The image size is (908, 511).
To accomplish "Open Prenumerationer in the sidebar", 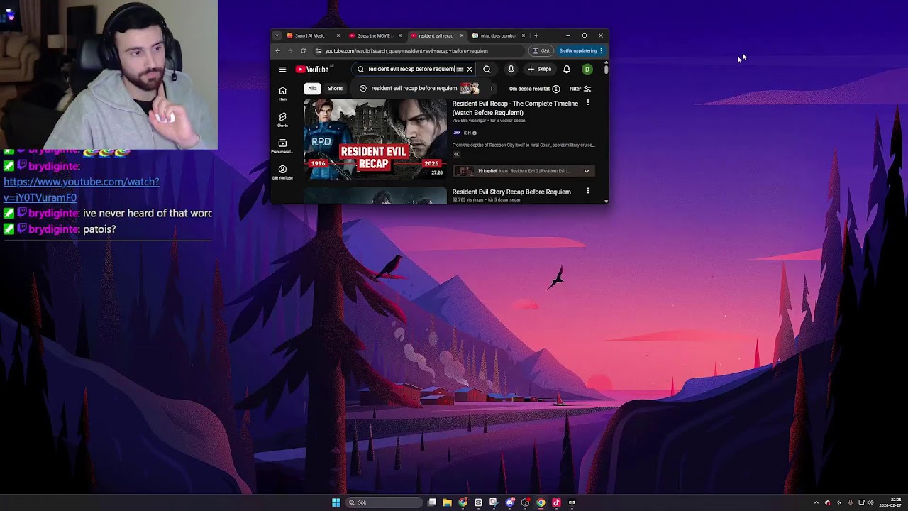I will [282, 146].
